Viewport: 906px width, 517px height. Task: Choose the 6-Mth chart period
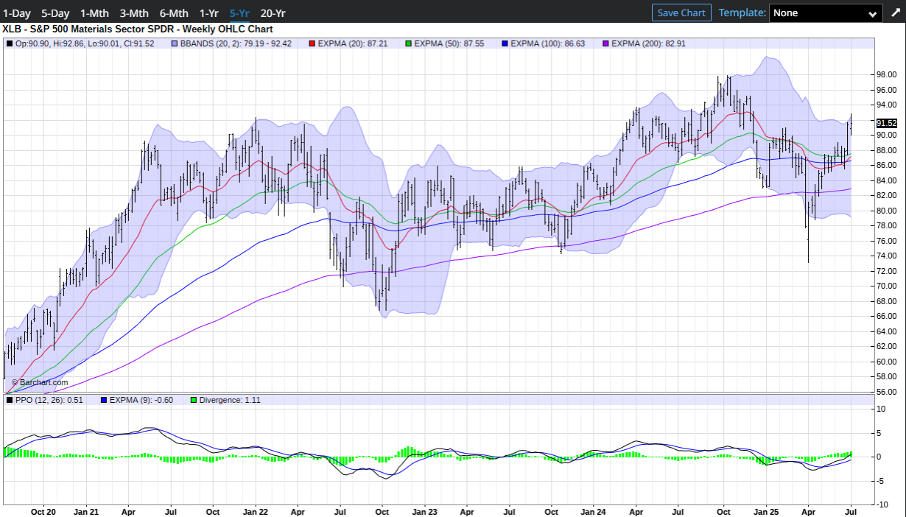(x=174, y=13)
